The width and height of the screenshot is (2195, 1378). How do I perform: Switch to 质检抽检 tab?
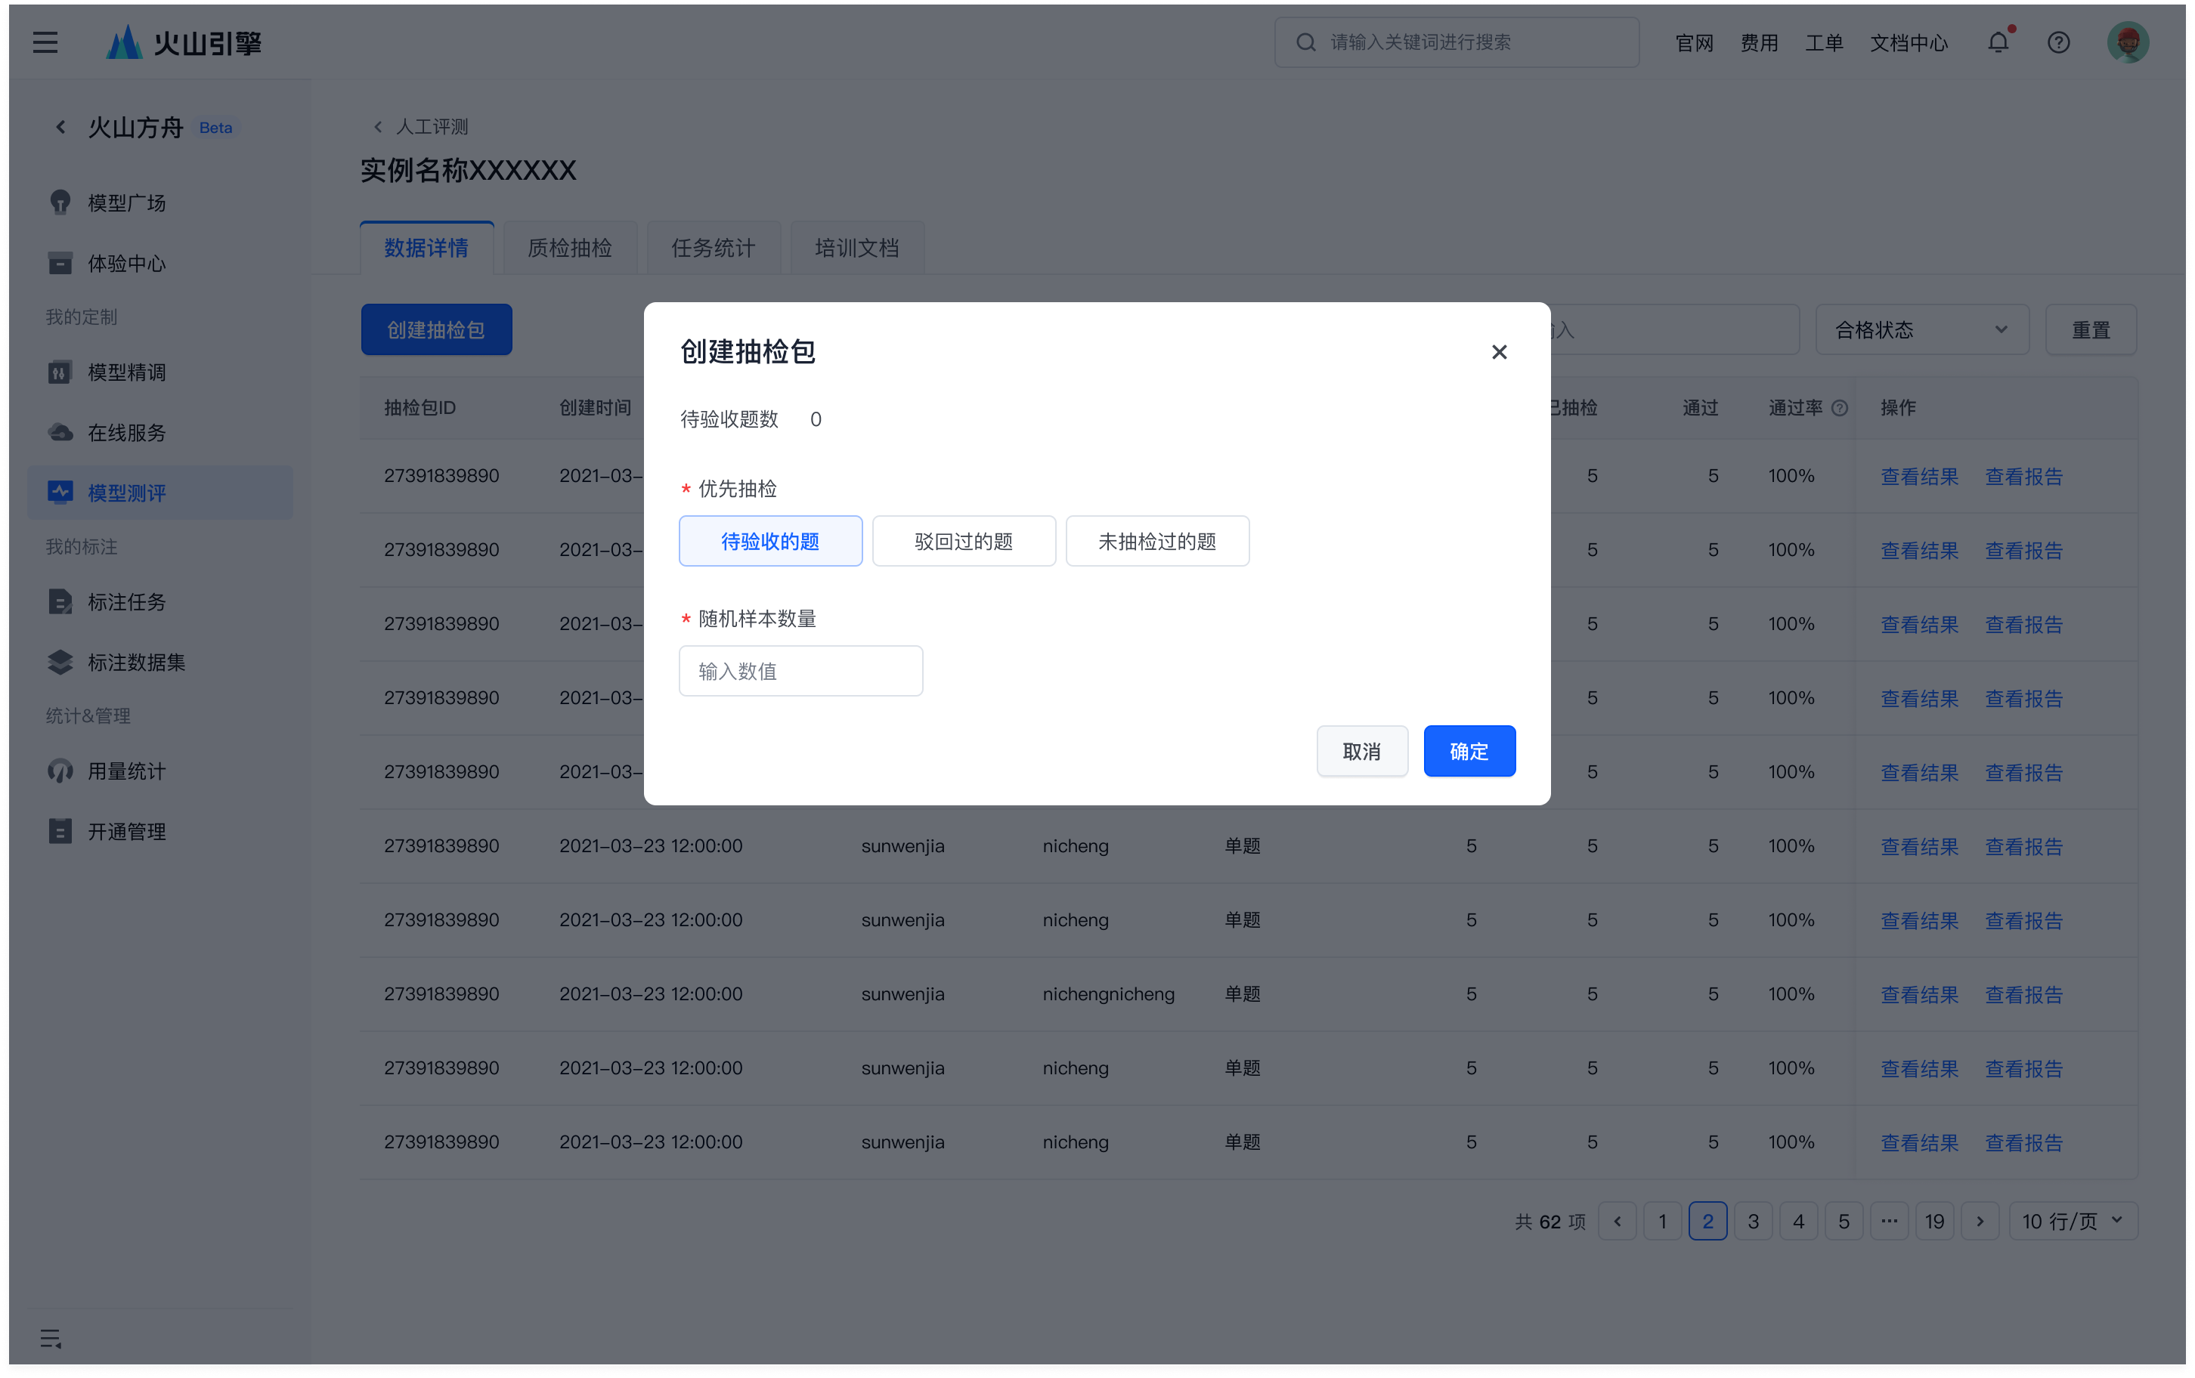570,248
